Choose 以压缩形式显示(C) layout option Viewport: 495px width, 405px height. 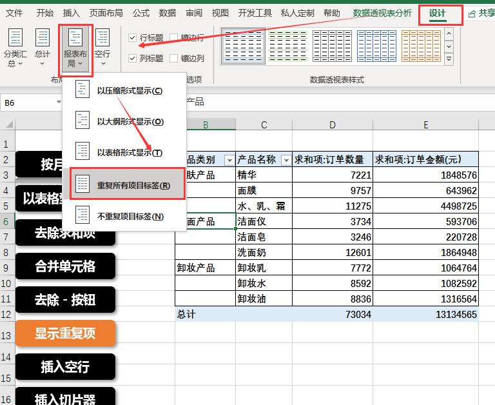click(x=124, y=91)
